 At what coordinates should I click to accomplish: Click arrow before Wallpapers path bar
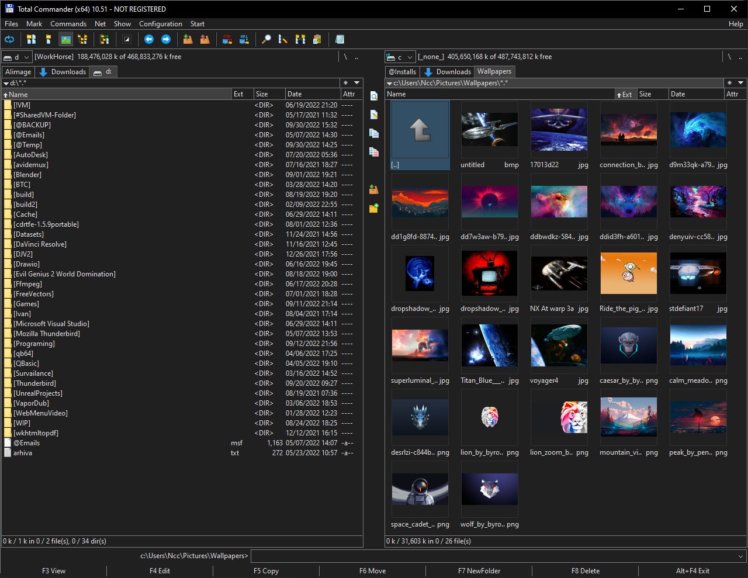coord(389,83)
